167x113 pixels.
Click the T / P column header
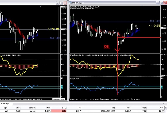79,108
